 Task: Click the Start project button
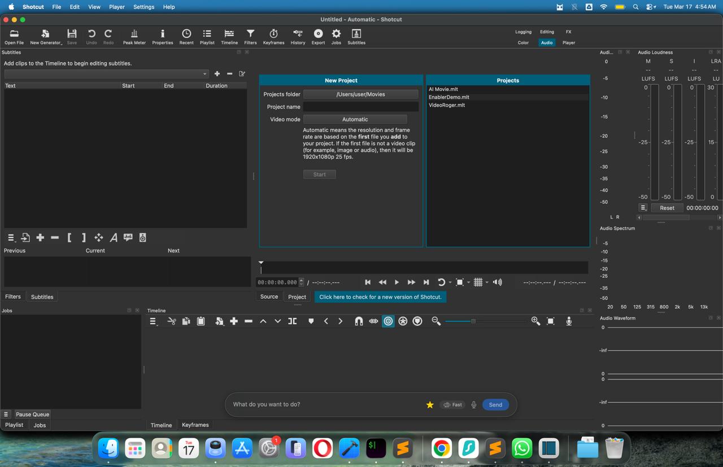[x=319, y=174]
